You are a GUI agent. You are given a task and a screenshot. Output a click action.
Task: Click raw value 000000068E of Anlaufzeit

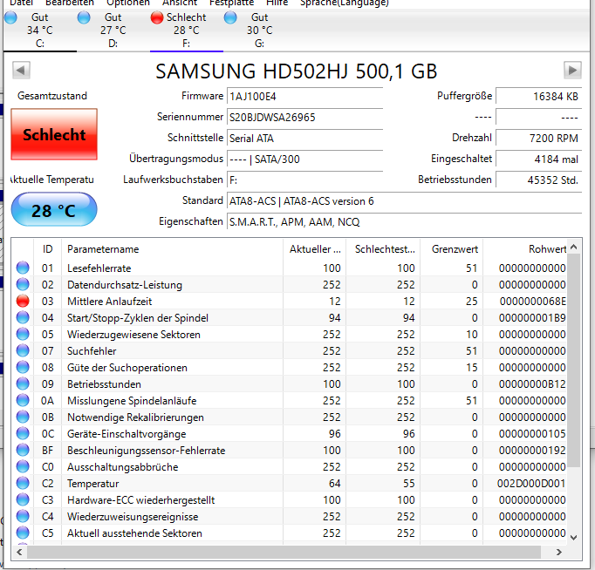532,302
